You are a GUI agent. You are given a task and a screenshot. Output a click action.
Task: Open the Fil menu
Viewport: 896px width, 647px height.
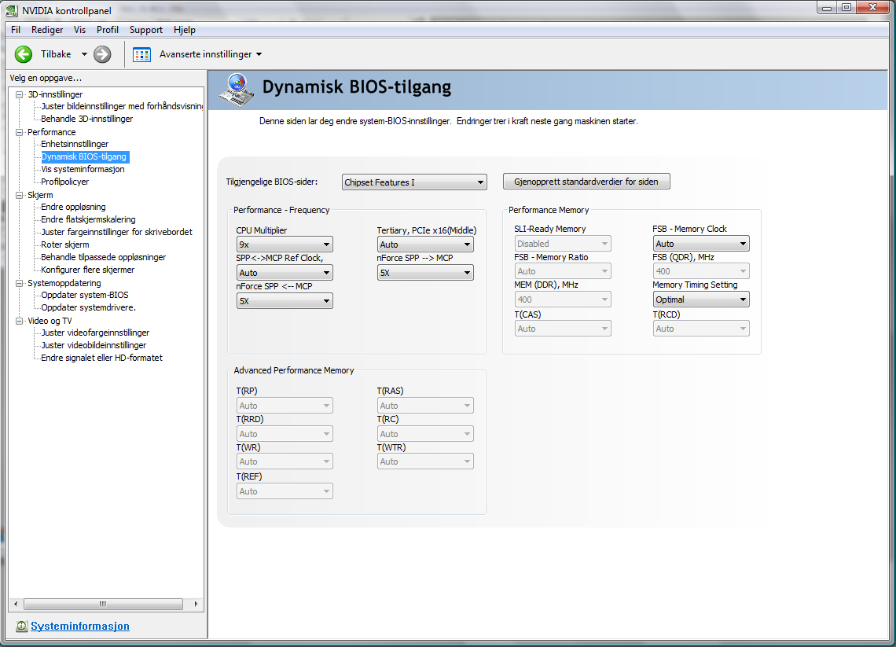pos(16,30)
